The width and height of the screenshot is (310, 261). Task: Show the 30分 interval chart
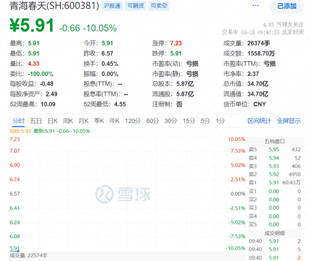(171, 121)
